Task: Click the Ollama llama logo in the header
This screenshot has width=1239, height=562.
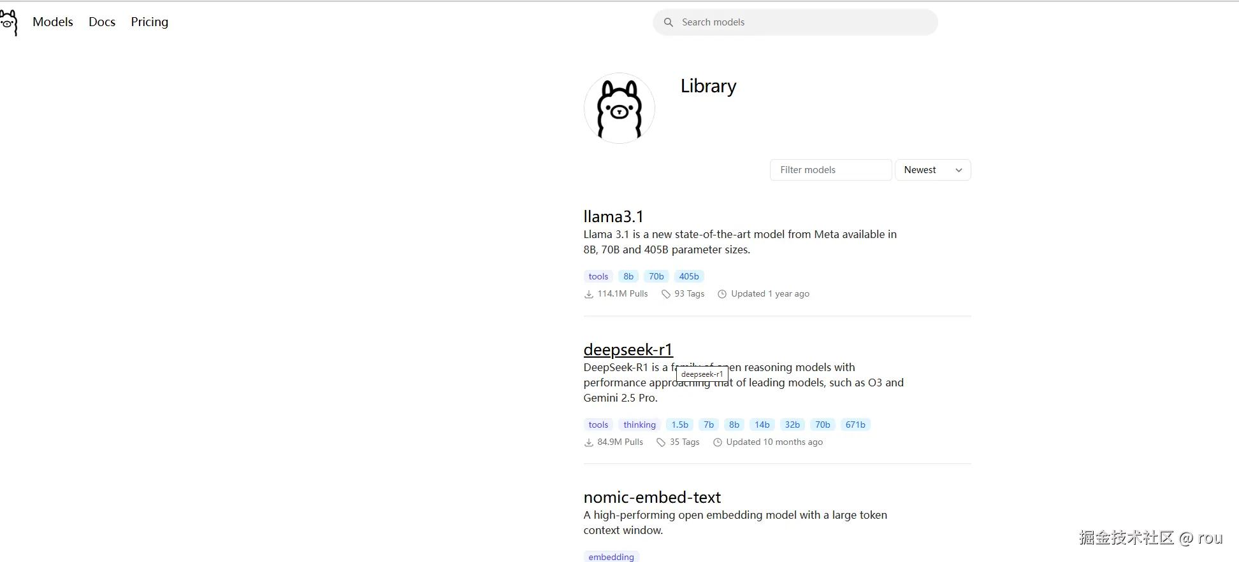Action: click(x=9, y=23)
